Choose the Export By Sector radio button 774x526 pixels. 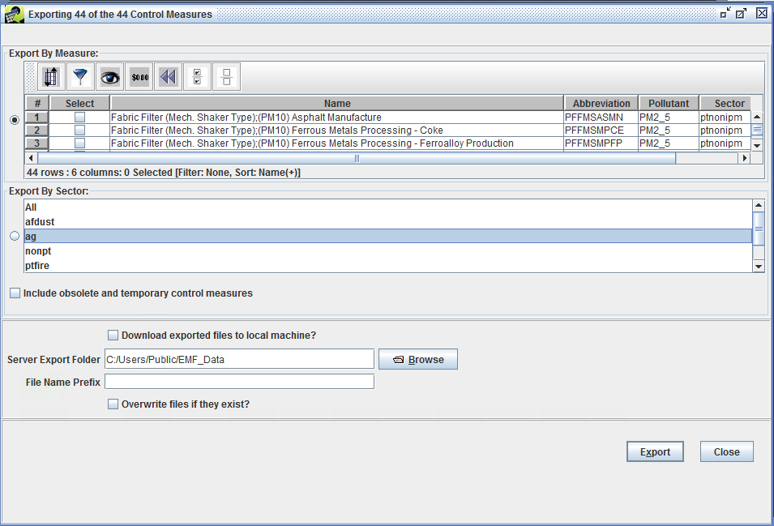click(14, 235)
